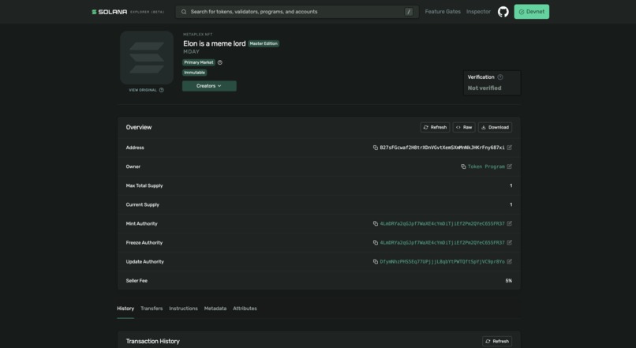
Task: Copy the Mint Authority address icon
Action: tap(375, 223)
